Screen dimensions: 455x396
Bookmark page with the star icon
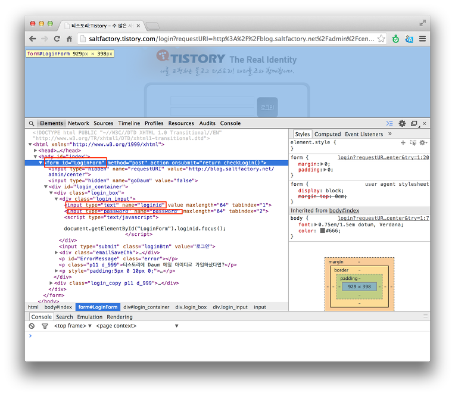pyautogui.click(x=381, y=39)
